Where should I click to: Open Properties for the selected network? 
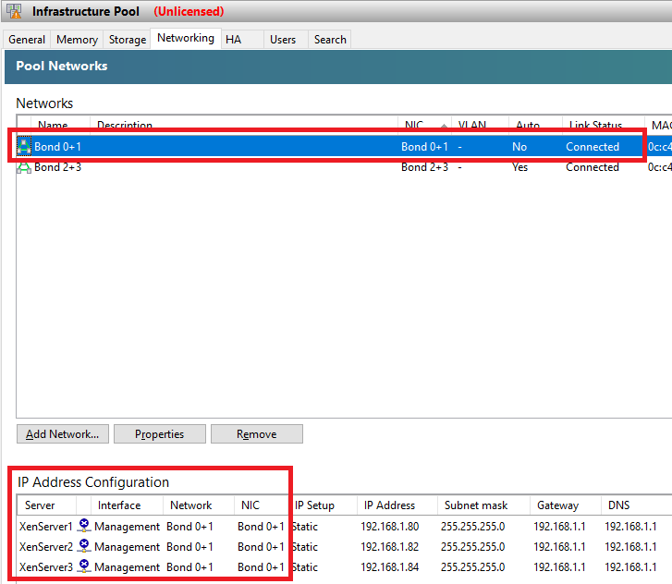159,434
